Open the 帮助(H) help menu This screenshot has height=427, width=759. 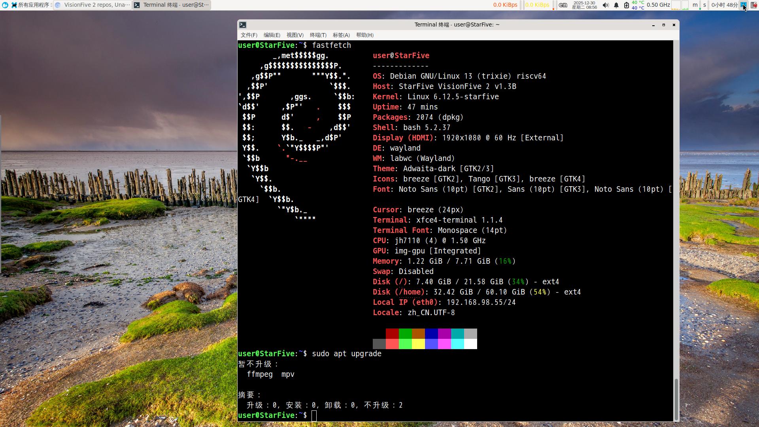(364, 35)
